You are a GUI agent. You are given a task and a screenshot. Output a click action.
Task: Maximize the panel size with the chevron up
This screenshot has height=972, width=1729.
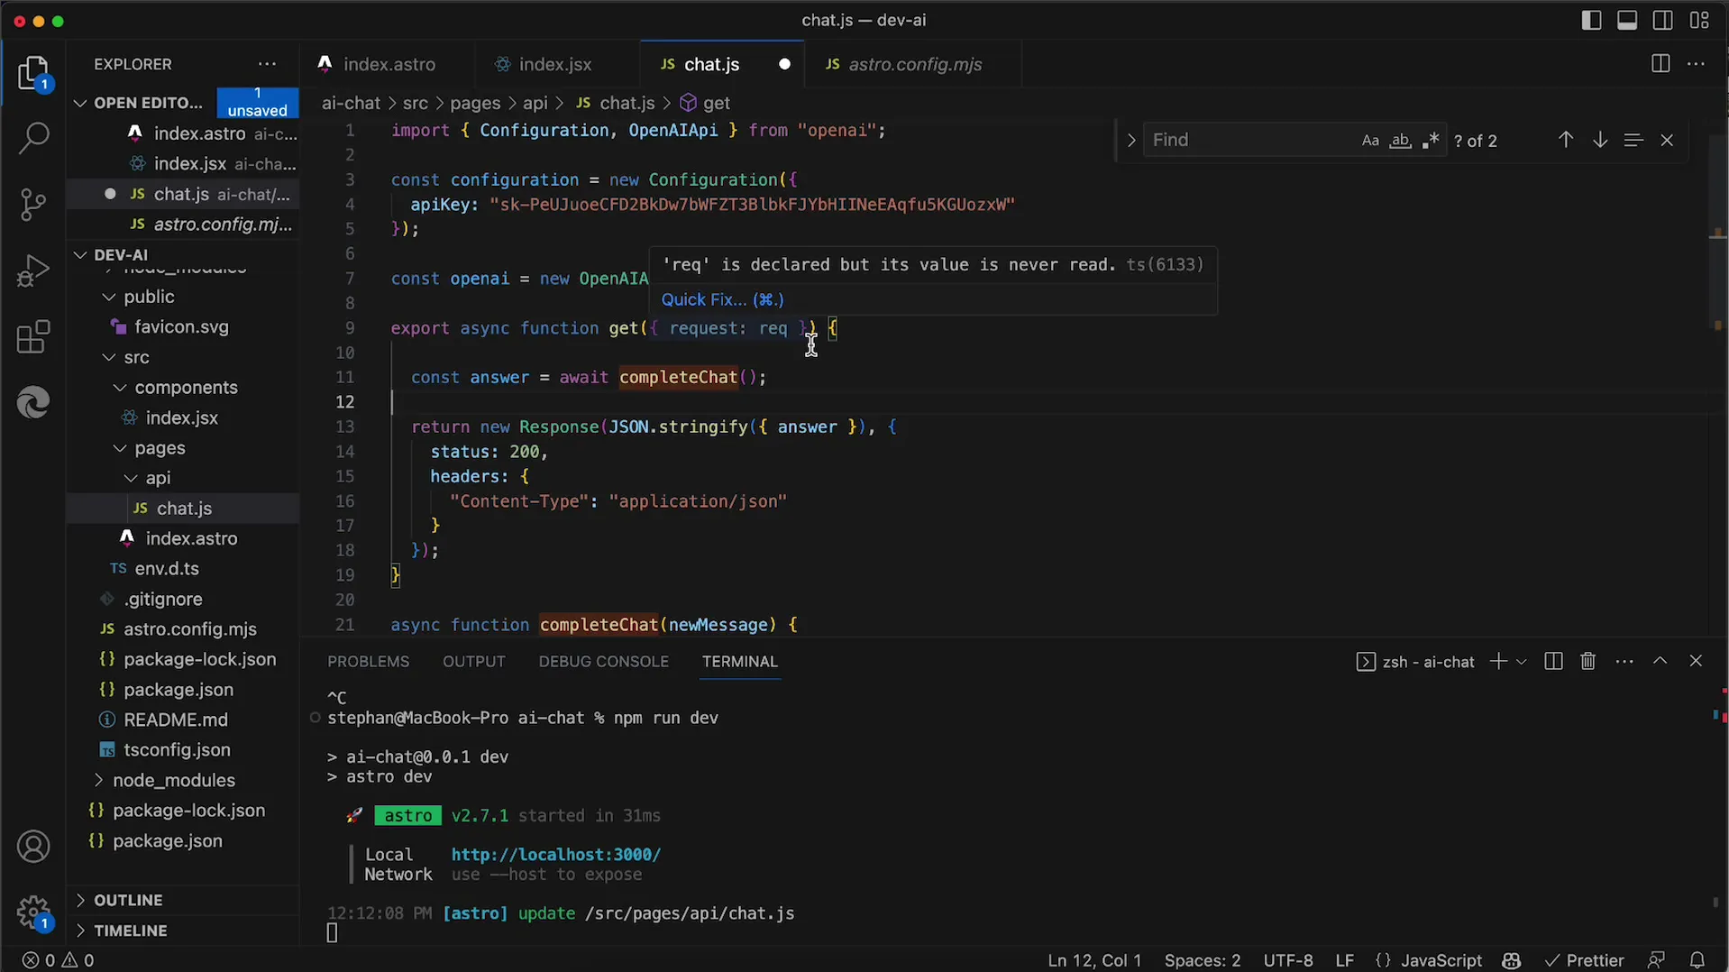click(x=1660, y=661)
